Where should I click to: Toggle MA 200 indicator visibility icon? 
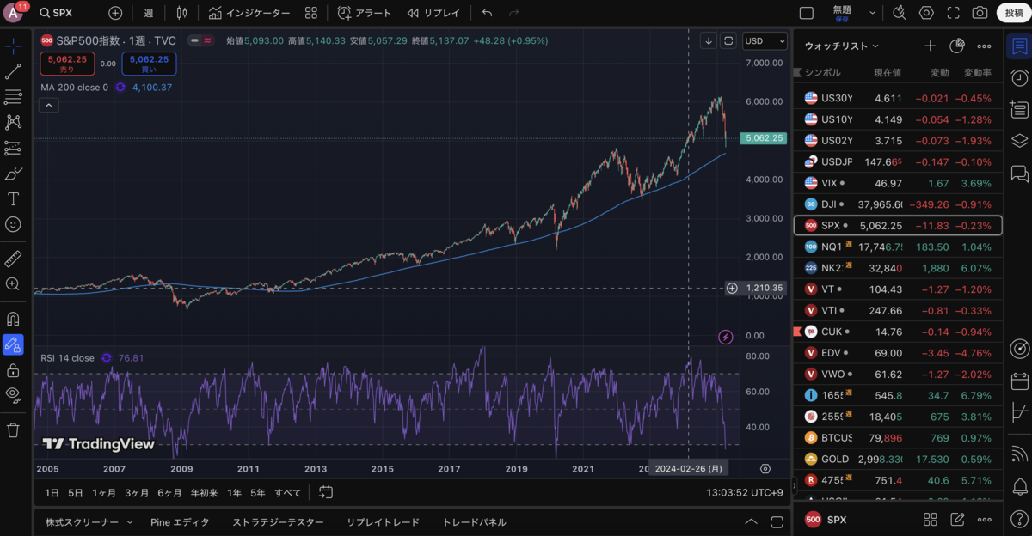click(120, 87)
